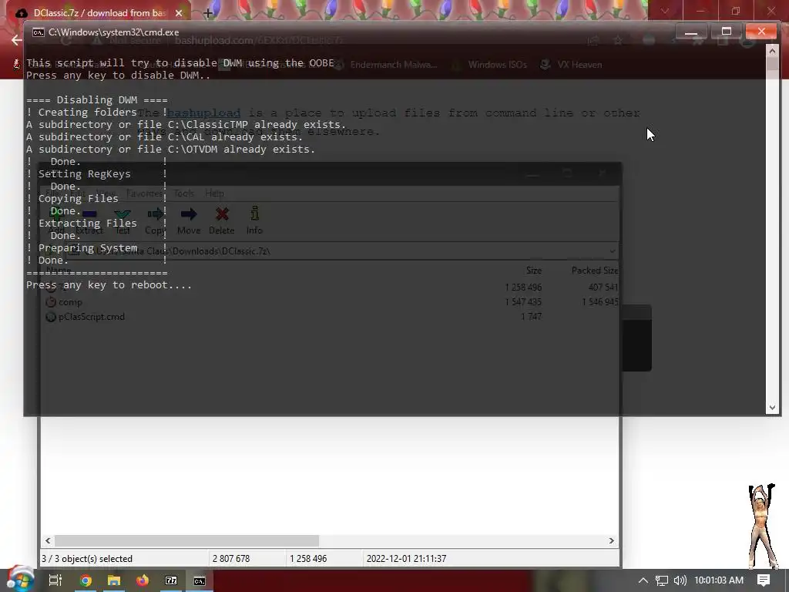Open the volume tray icon
The height and width of the screenshot is (592, 789).
coord(680,580)
